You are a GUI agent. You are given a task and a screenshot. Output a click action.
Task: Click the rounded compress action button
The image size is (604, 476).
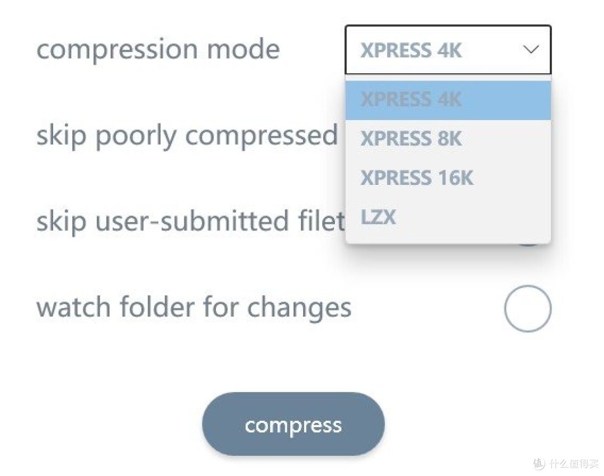pos(293,424)
